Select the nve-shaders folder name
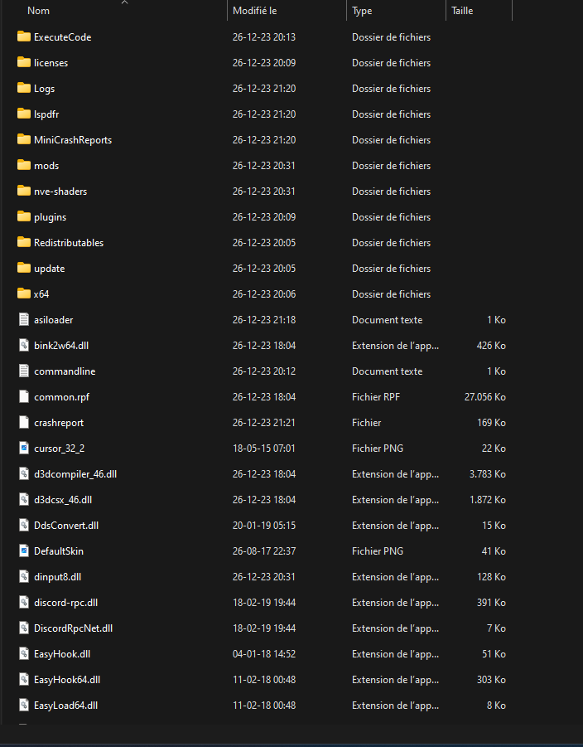 tap(60, 192)
